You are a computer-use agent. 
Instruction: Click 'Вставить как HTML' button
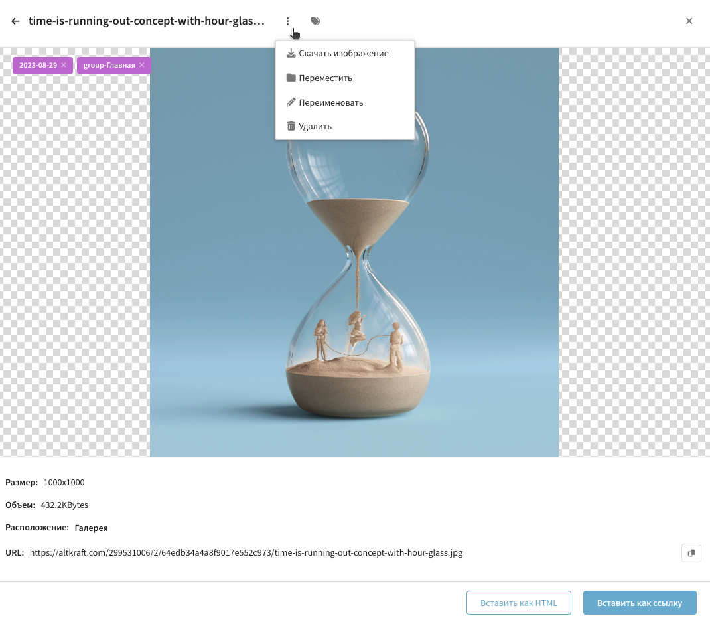tap(518, 603)
